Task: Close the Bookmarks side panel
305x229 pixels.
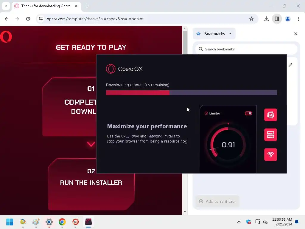Action: (296, 34)
